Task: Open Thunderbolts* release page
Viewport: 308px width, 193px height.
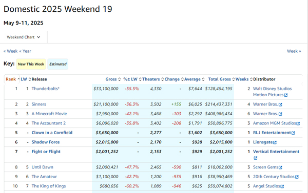Action: 46,89
